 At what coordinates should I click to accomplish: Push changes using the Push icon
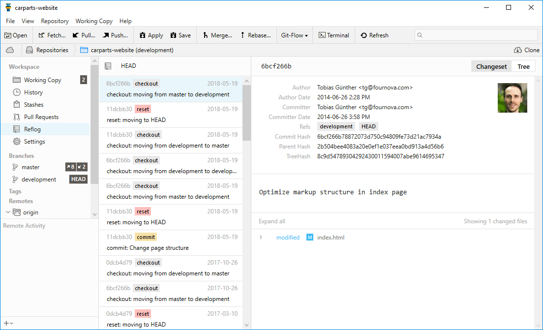(x=106, y=35)
